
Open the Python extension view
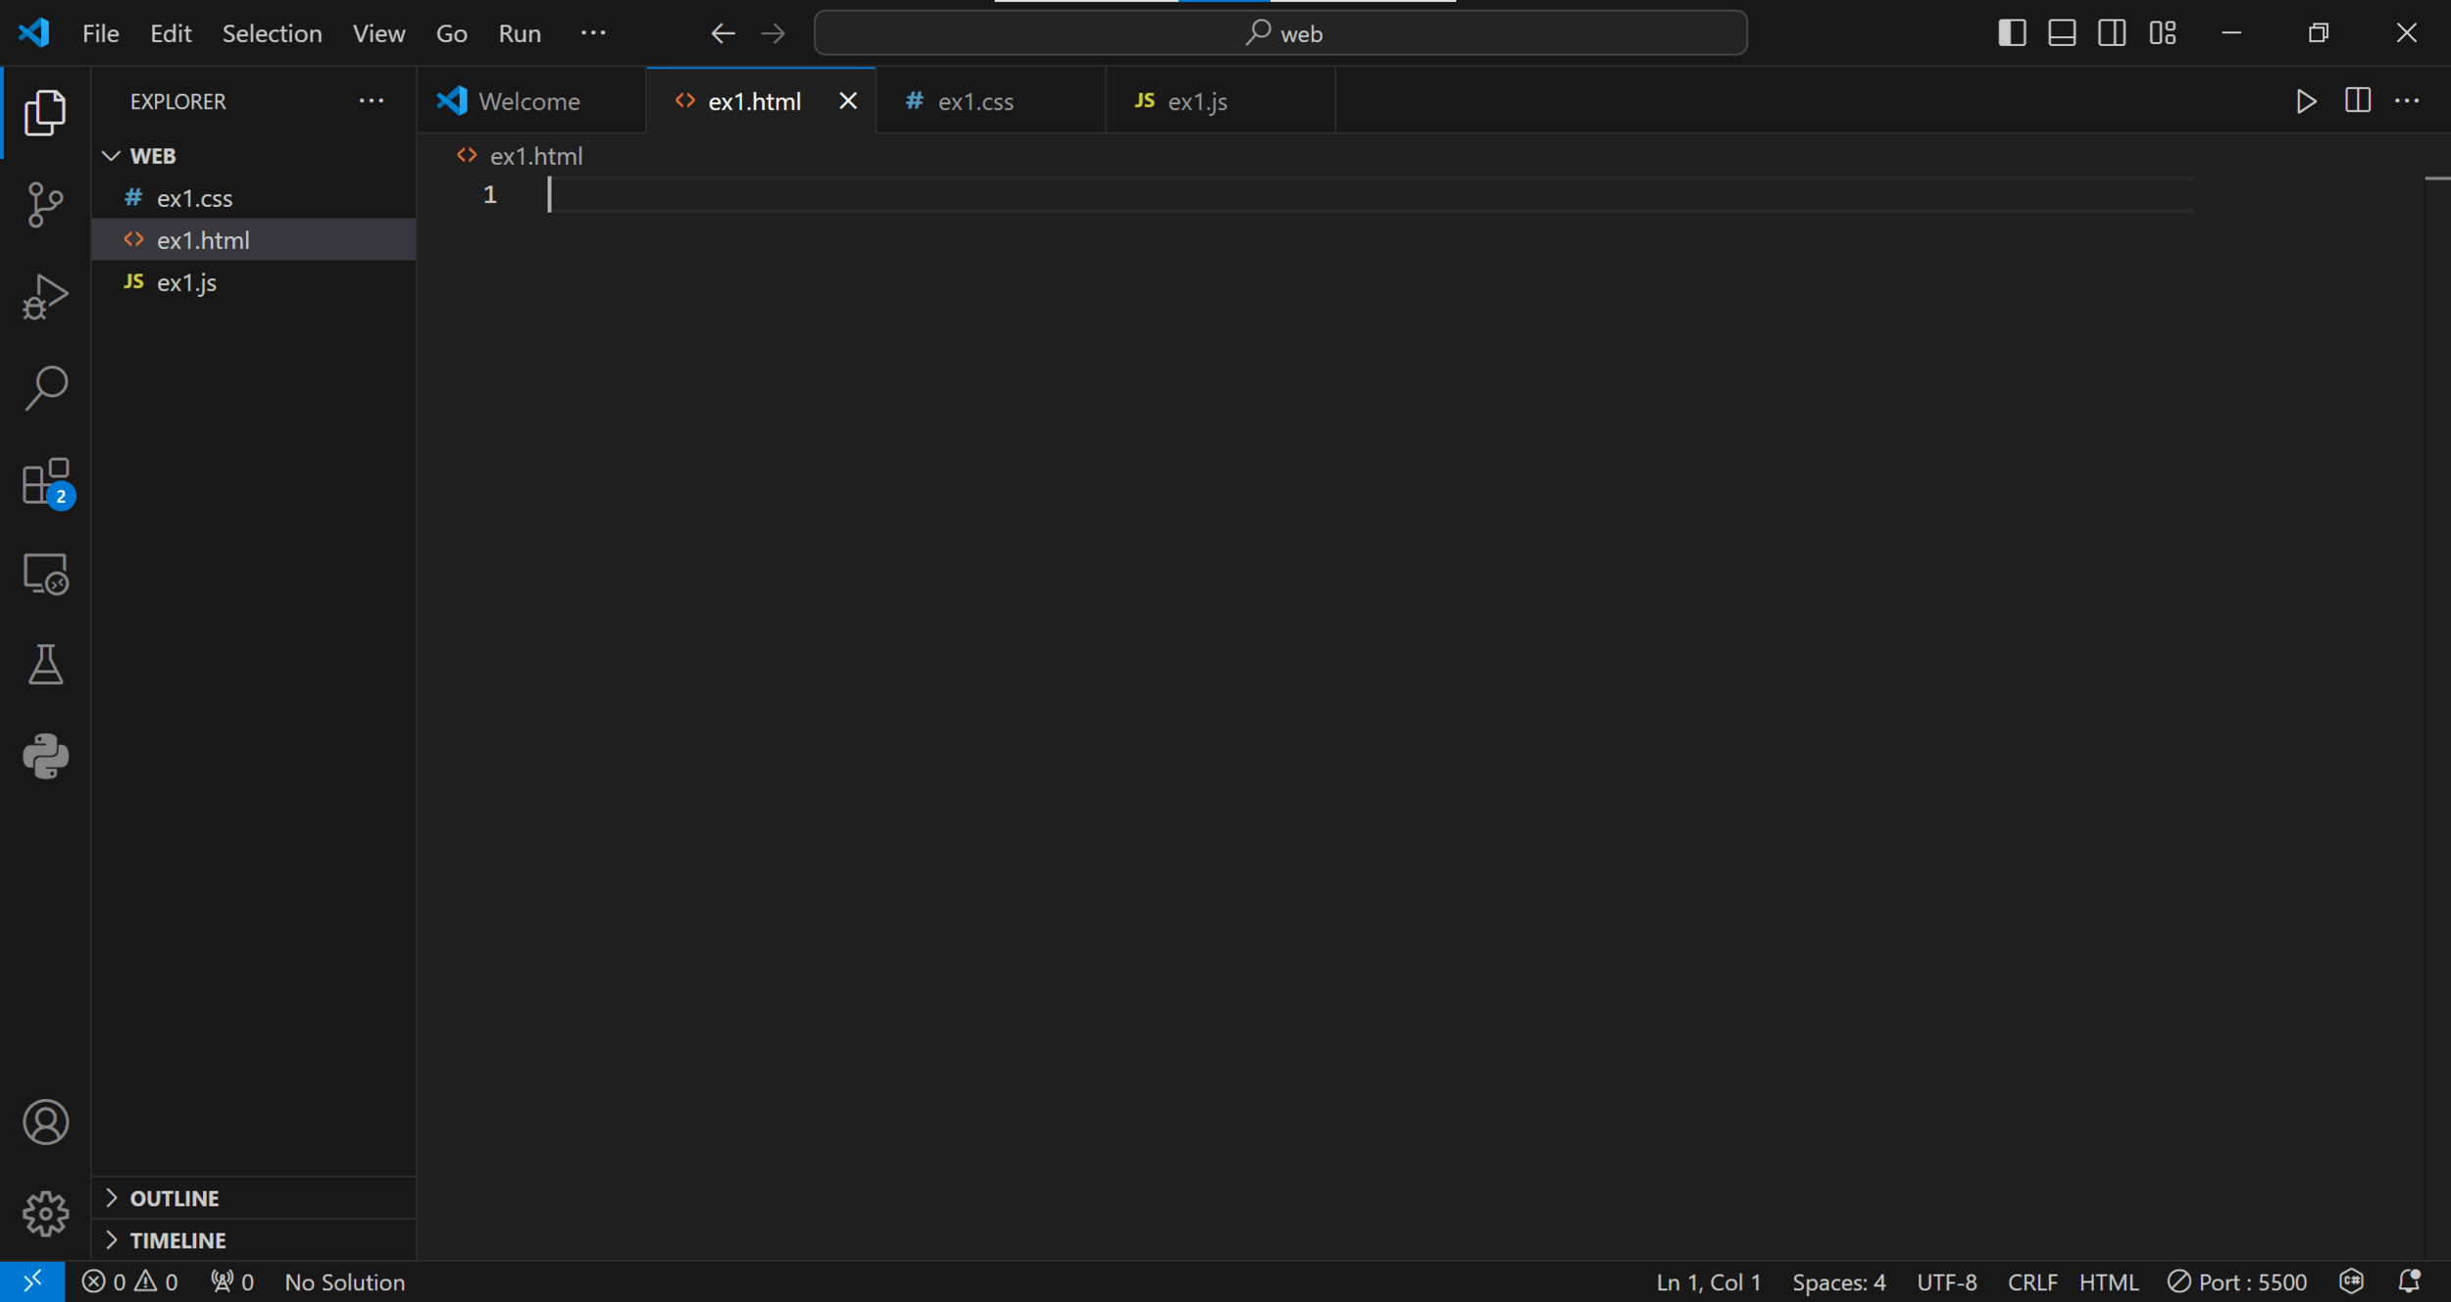45,756
